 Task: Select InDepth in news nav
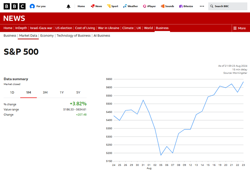21,28
